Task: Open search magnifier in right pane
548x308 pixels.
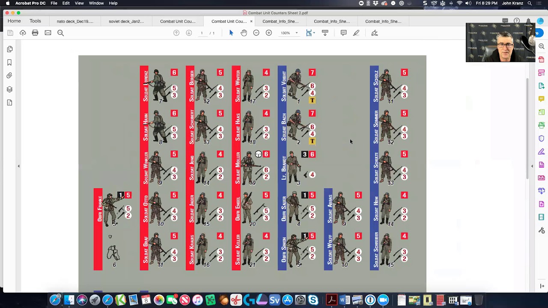Action: tap(542, 46)
